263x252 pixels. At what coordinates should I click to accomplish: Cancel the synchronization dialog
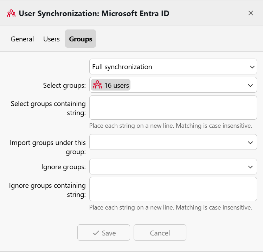[x=160, y=233]
